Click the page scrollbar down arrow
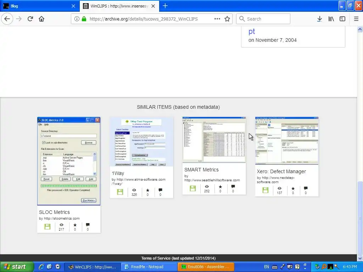This screenshot has width=363, height=272. click(360, 258)
